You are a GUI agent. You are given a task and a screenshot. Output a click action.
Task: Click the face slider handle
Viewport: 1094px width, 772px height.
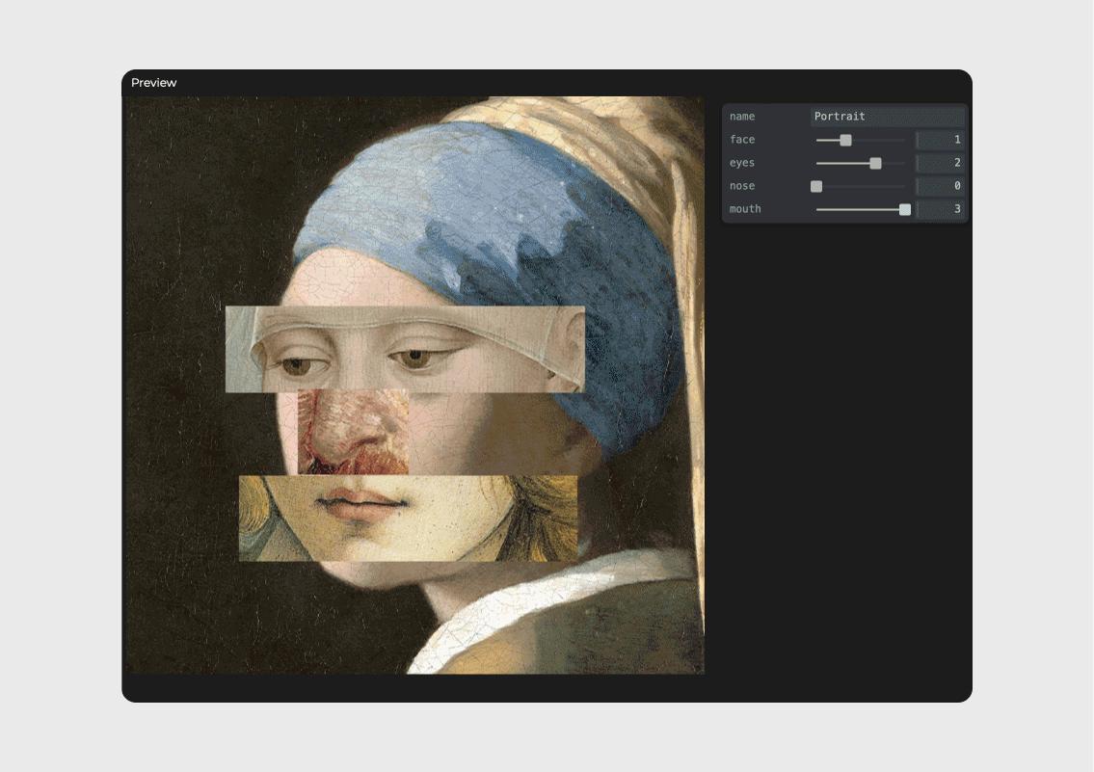click(845, 140)
